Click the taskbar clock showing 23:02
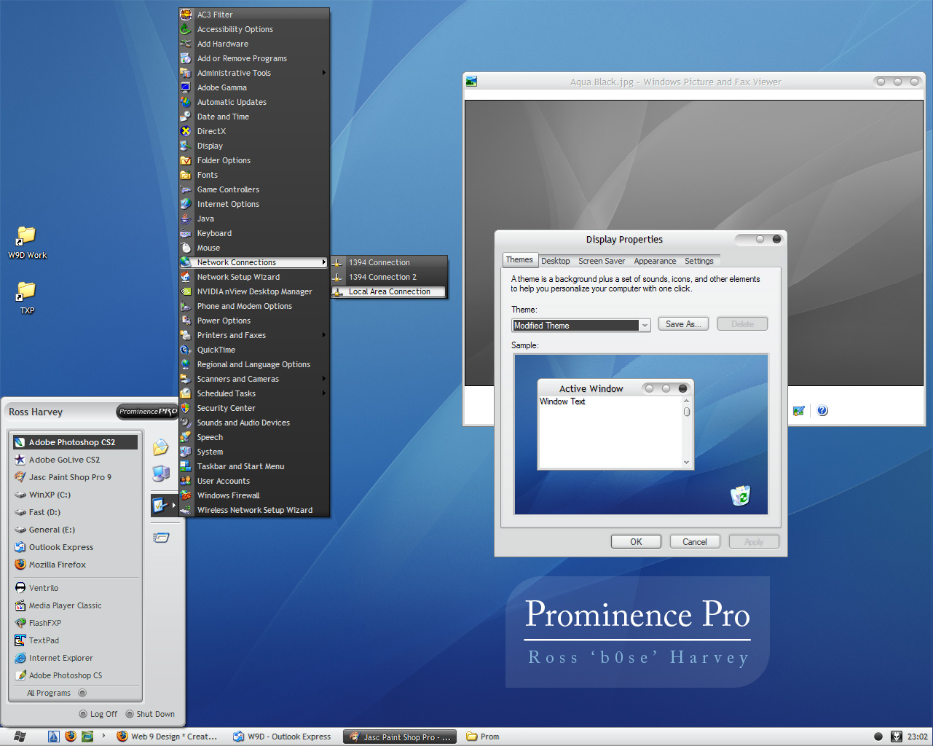 (x=918, y=737)
